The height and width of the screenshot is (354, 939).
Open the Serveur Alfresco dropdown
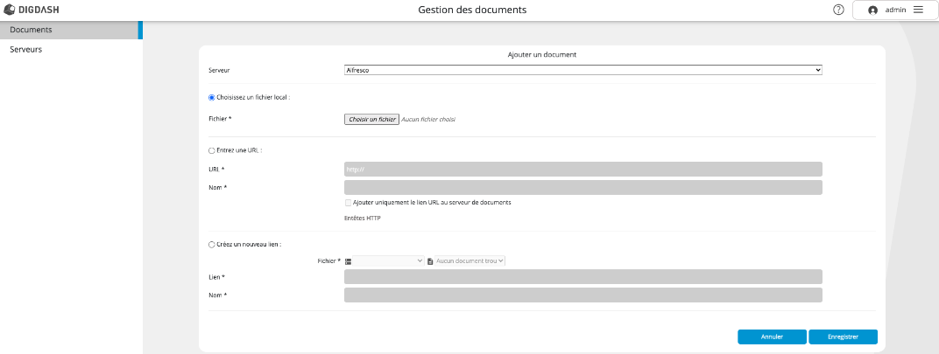click(x=583, y=70)
